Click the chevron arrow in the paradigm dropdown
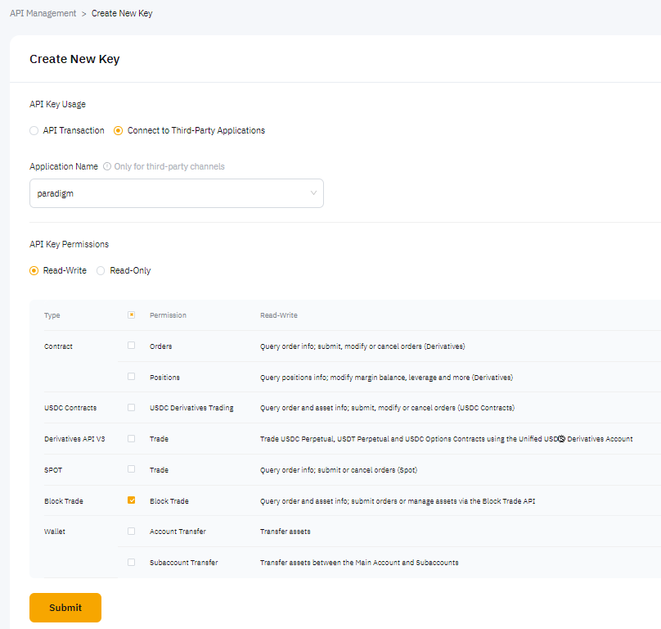The width and height of the screenshot is (661, 629). 313,193
